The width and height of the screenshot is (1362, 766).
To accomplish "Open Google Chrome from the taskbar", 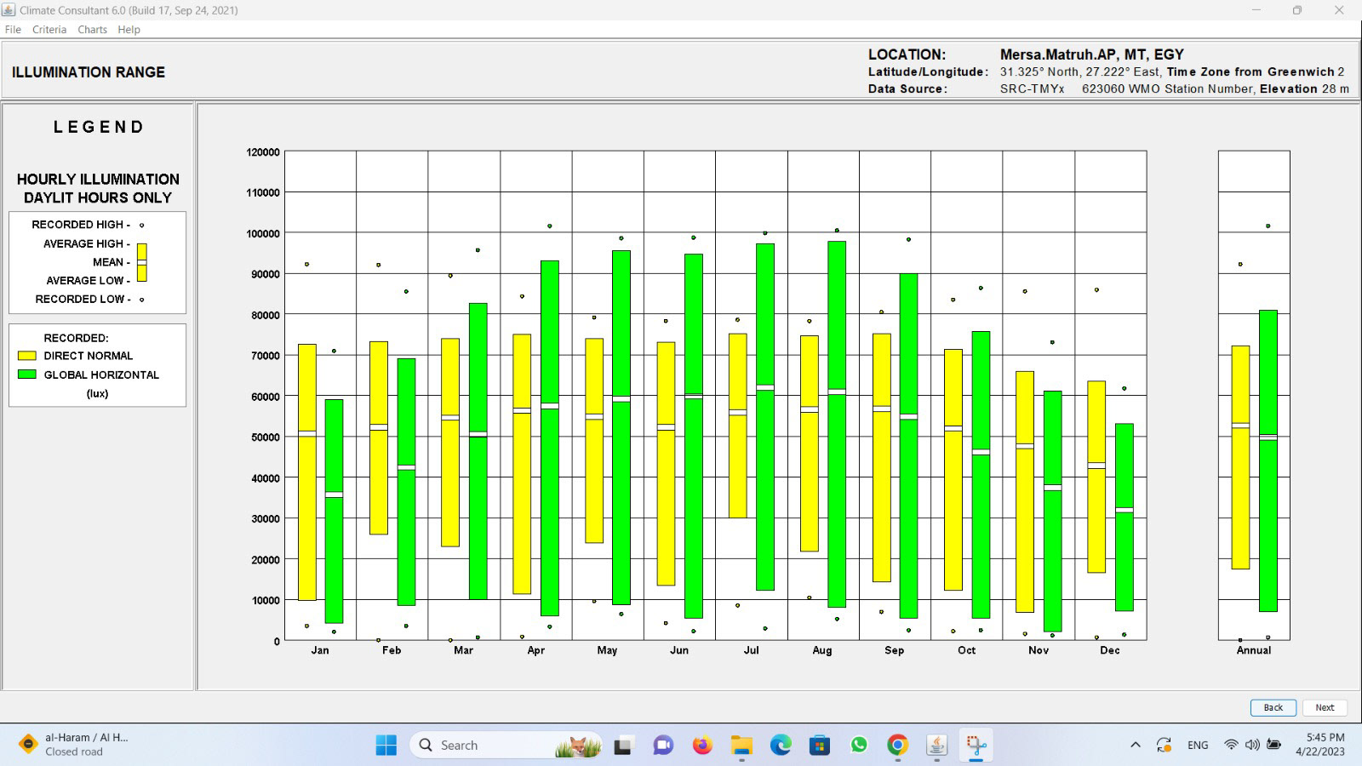I will tap(897, 746).
